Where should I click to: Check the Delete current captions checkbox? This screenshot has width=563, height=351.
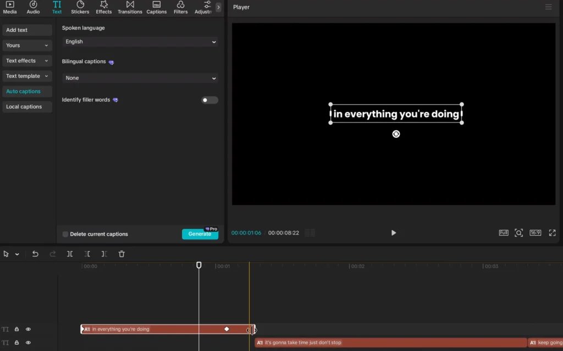(x=65, y=234)
